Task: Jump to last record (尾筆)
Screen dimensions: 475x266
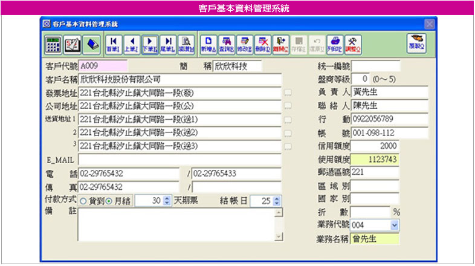Action: pyautogui.click(x=168, y=44)
